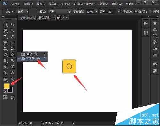The image size is (160, 126).
Task: Select the Blur tool
Action: click(x=5, y=60)
